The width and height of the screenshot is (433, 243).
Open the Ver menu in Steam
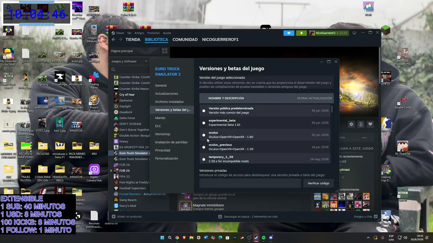tap(129, 33)
